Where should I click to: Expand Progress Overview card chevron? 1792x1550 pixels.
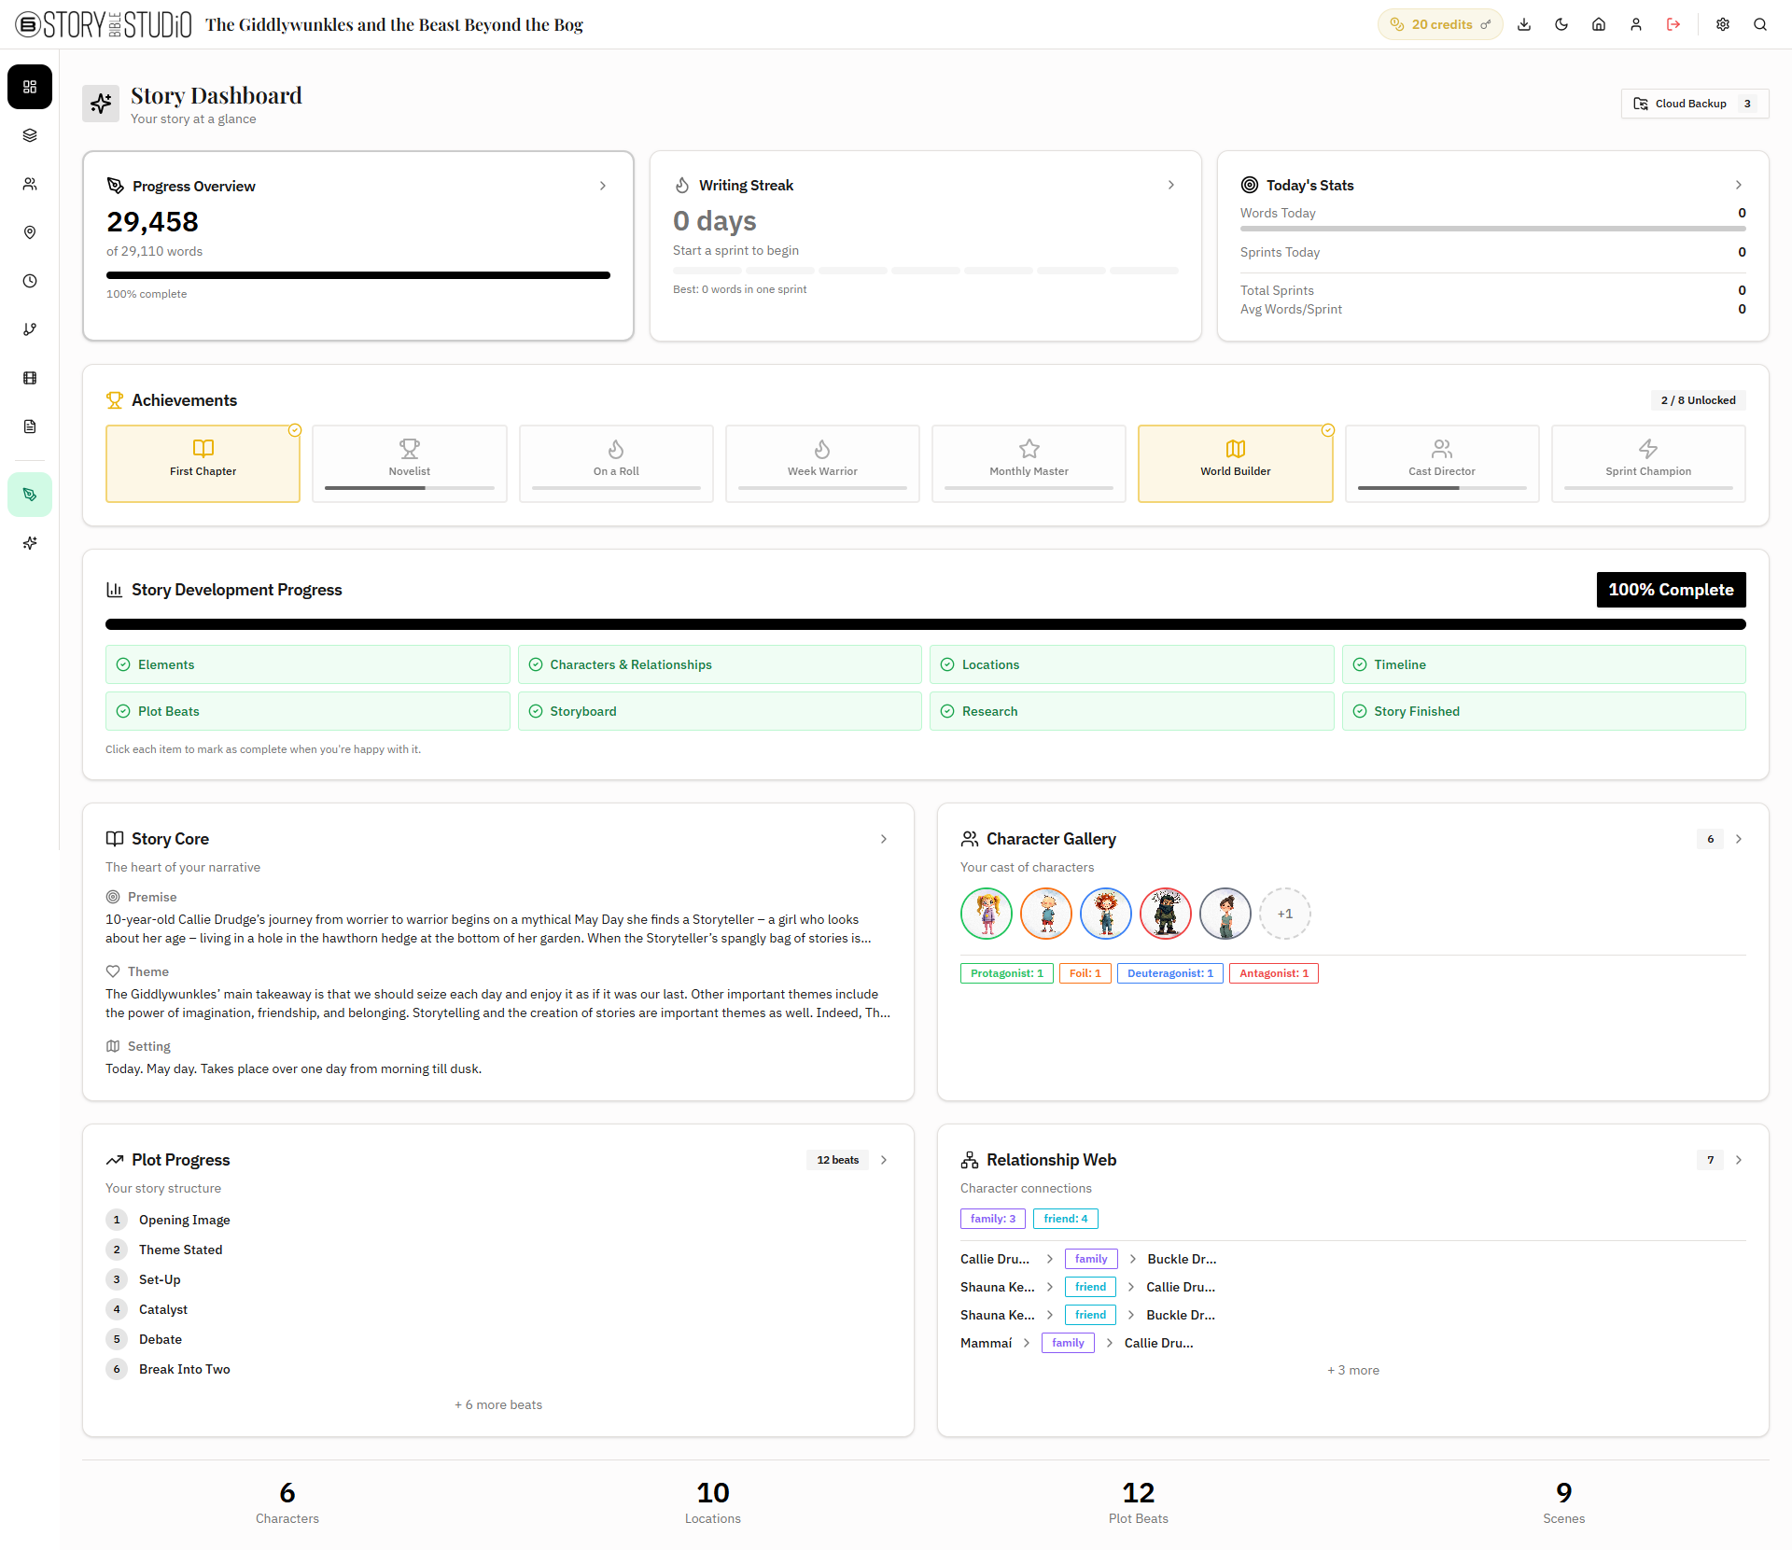[603, 186]
